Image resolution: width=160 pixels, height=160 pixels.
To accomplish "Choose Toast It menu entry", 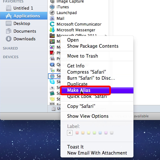I will pos(97,147).
